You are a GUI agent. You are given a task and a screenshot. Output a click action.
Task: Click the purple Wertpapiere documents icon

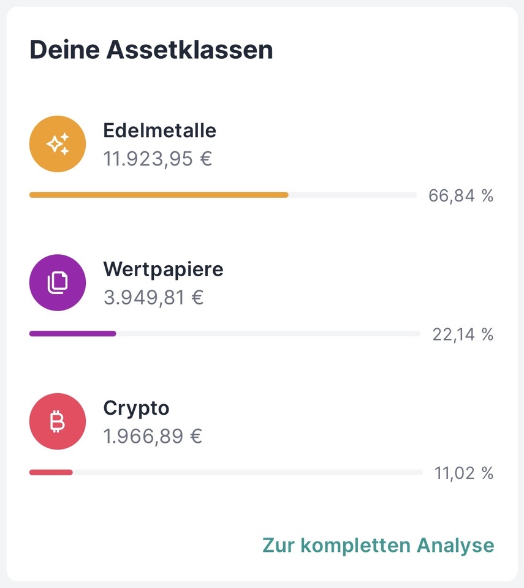tap(58, 282)
